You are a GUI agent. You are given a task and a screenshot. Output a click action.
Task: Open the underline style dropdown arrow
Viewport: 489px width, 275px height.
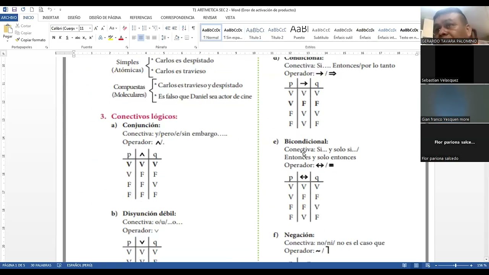pos(72,38)
